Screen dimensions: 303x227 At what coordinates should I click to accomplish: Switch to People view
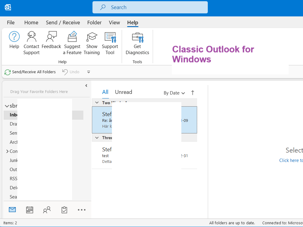[x=47, y=210]
